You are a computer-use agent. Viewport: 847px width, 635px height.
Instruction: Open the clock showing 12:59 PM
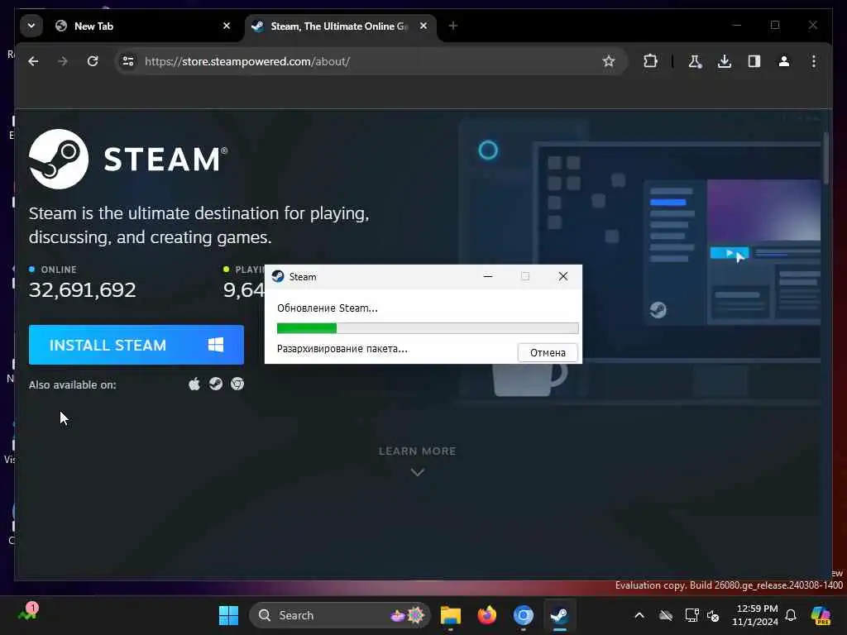(x=756, y=615)
